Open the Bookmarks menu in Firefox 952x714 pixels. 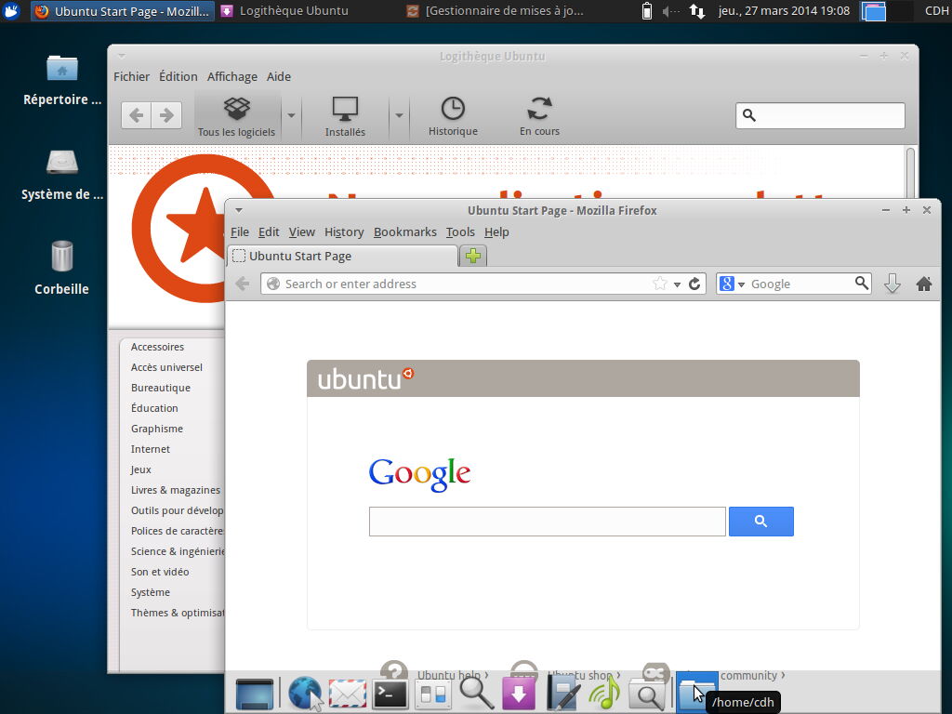(405, 231)
